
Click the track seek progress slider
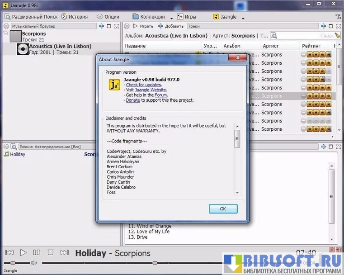point(154,263)
